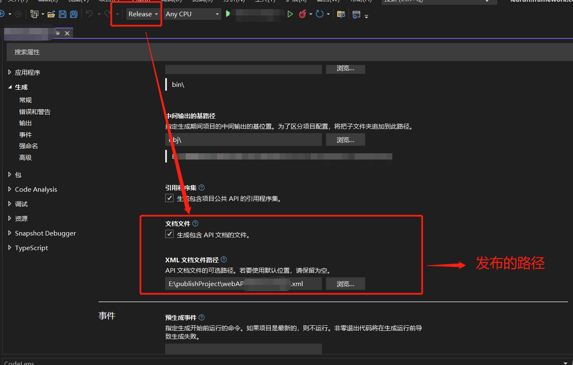The height and width of the screenshot is (365, 573).
Task: Expand the 包 section
Action: (10, 175)
